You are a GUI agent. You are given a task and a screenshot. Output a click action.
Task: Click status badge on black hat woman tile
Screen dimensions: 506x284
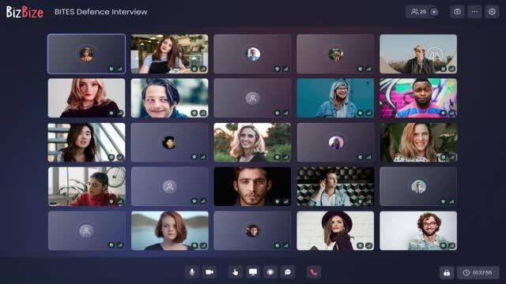pyautogui.click(x=361, y=245)
